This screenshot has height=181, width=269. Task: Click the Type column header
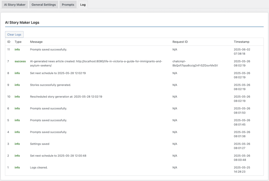18,42
